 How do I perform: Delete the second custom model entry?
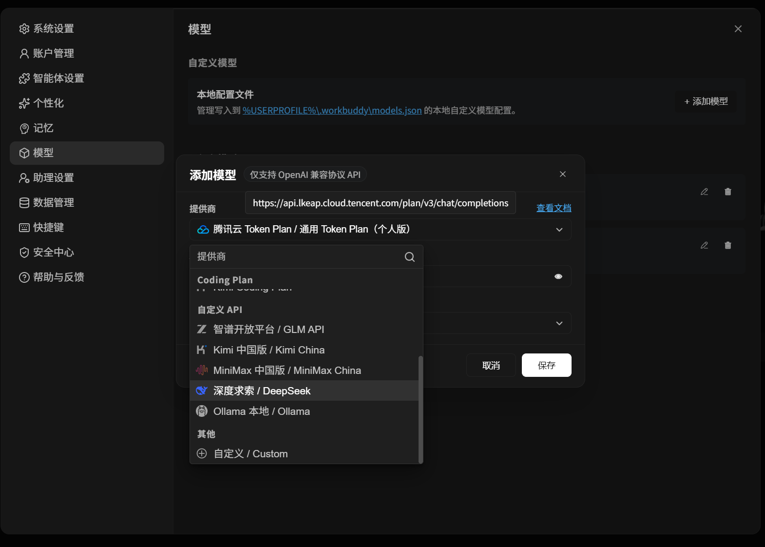(728, 246)
